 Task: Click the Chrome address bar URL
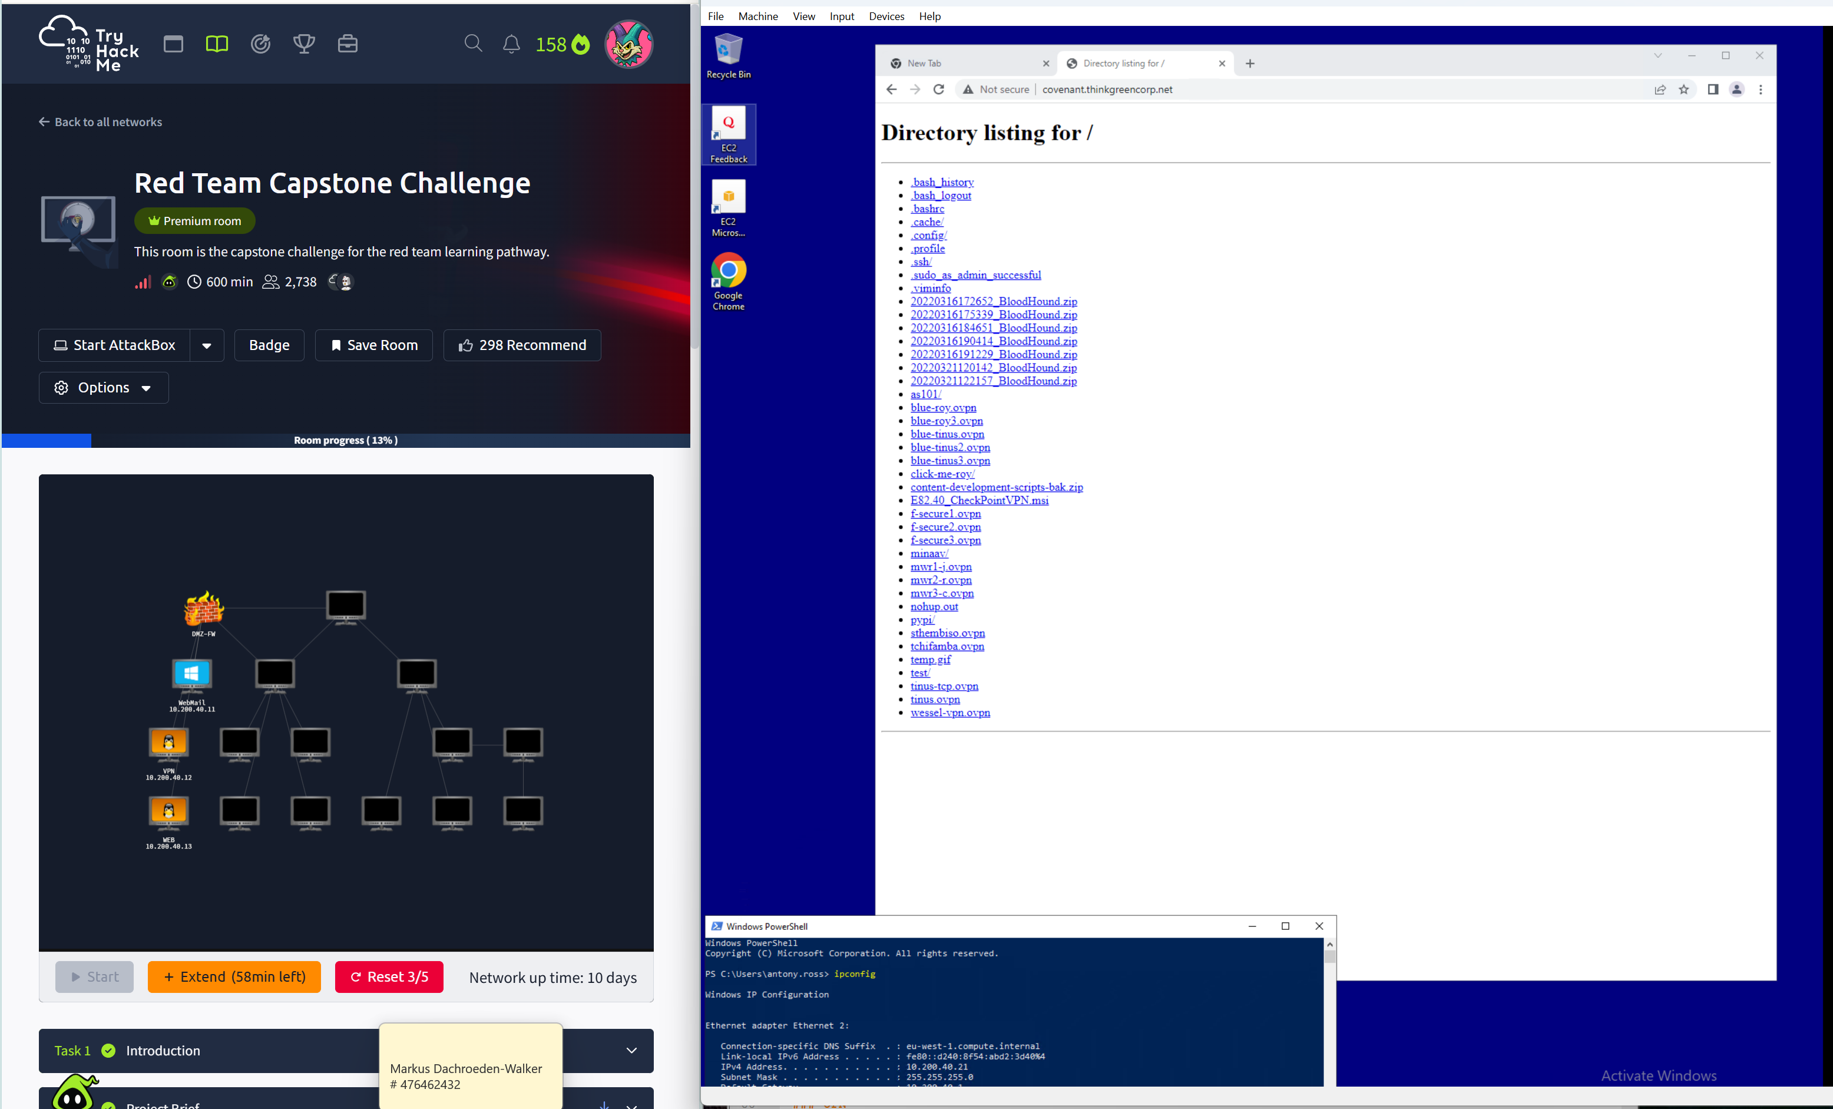[x=1107, y=90]
